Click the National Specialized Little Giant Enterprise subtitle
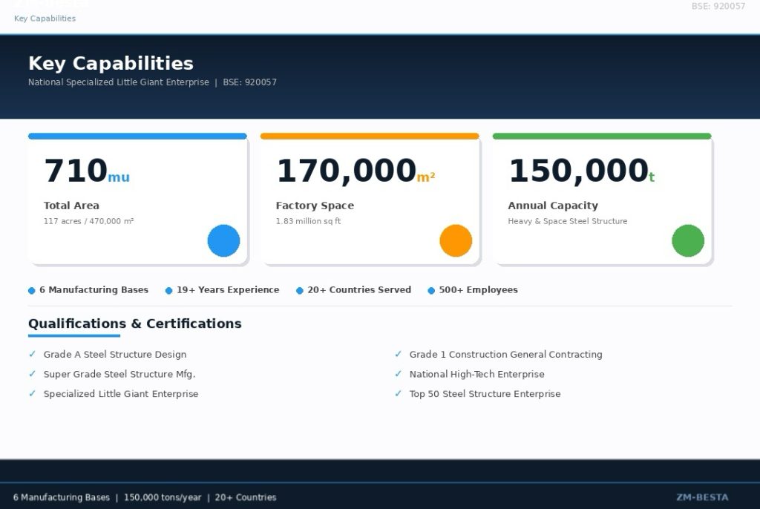 pyautogui.click(x=118, y=82)
